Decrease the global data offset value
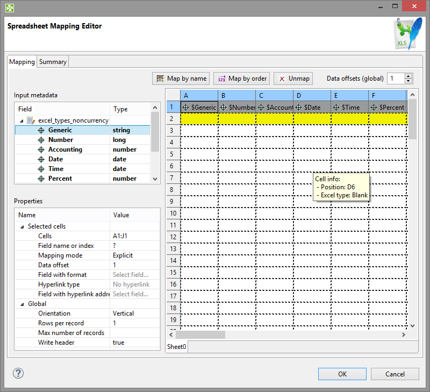 pos(408,81)
